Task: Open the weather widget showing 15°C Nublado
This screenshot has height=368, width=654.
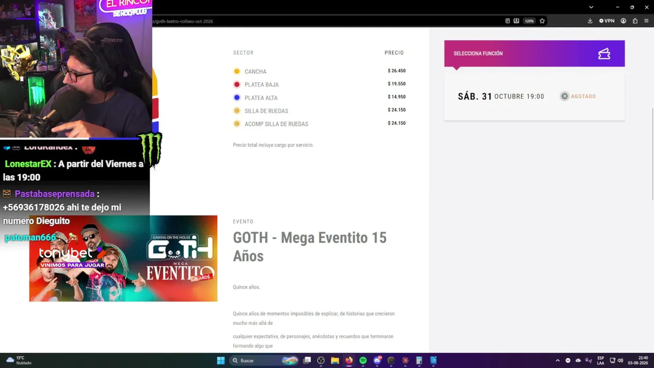Action: point(19,360)
